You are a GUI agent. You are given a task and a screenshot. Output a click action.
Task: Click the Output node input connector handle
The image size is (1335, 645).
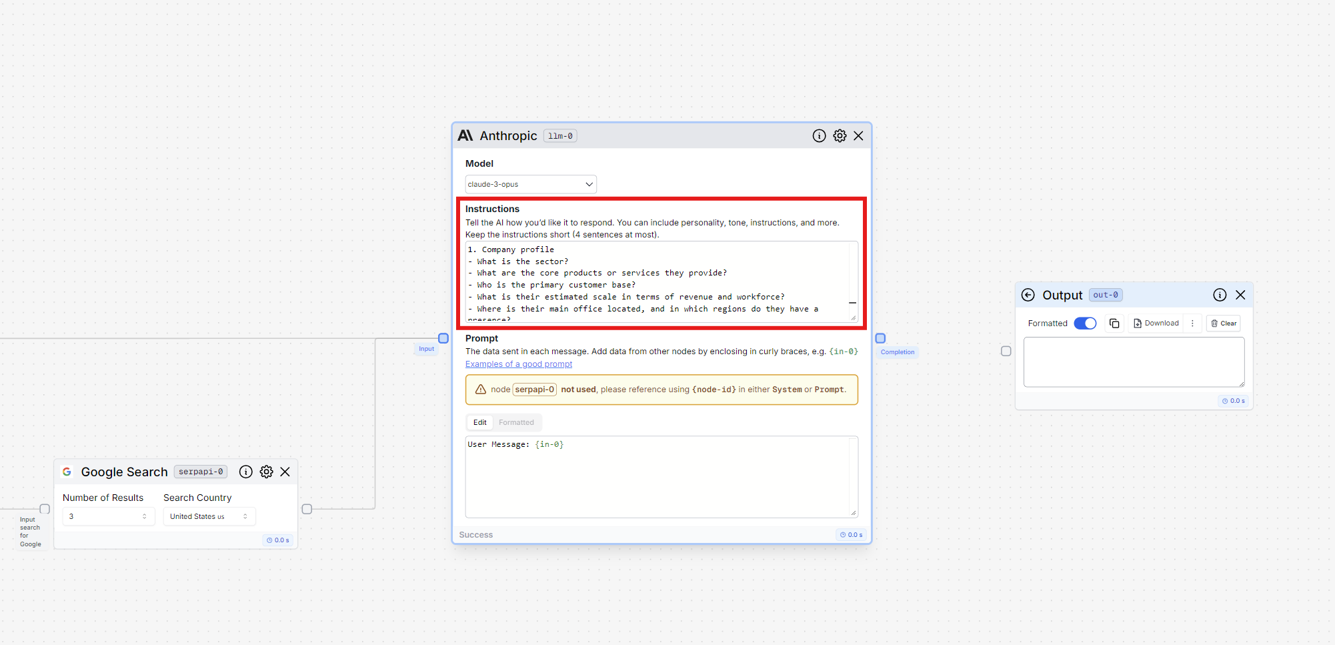click(1006, 351)
